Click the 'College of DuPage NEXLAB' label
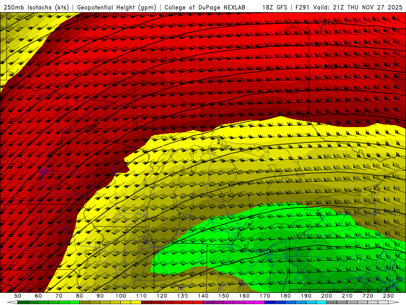The height and width of the screenshot is (305, 406). (205, 7)
